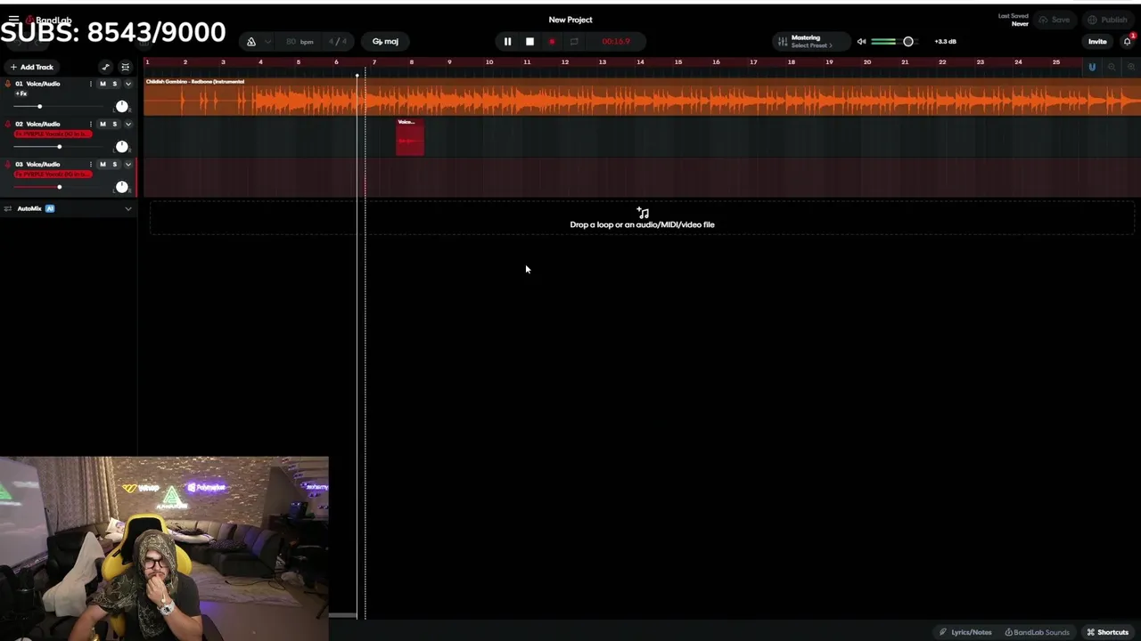This screenshot has width=1141, height=641.
Task: Arm track 03 record microphone
Action: 8,164
